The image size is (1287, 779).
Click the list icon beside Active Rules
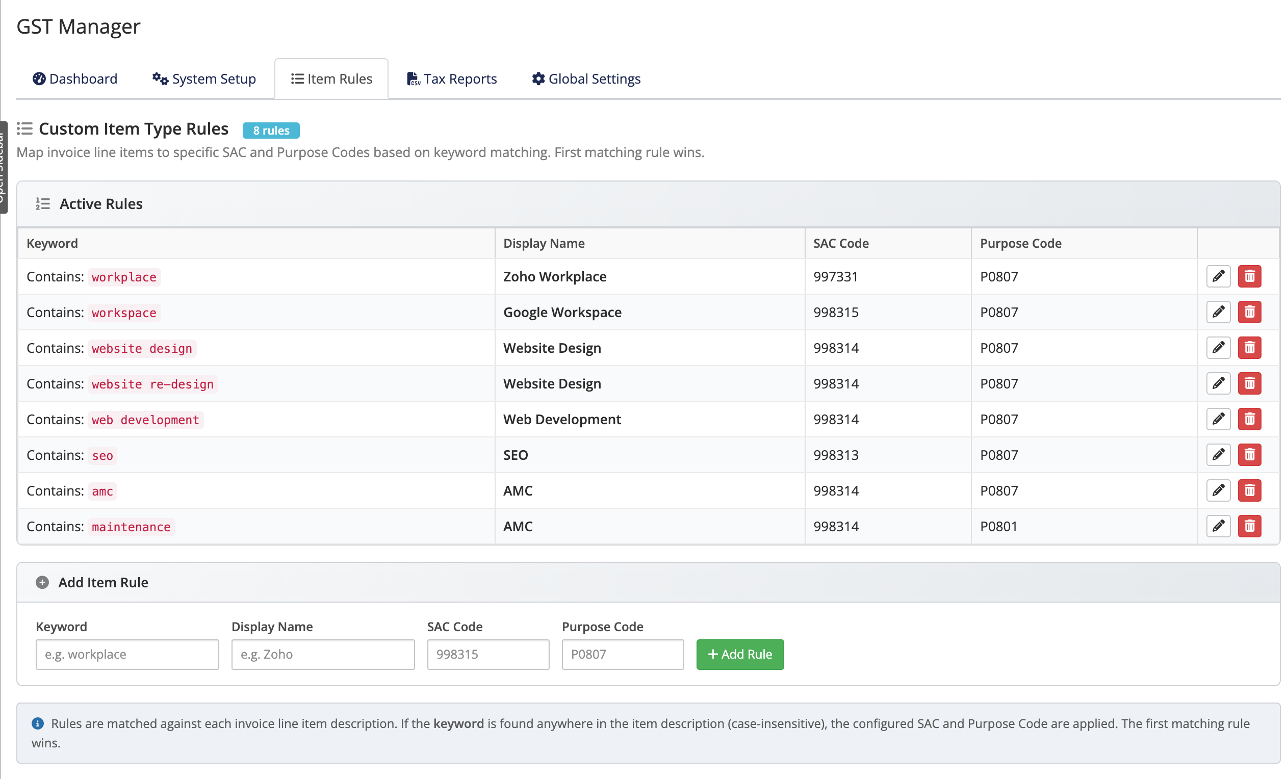43,203
